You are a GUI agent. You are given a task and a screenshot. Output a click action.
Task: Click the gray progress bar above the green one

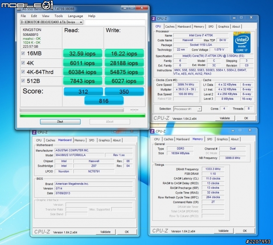(x=72, y=110)
